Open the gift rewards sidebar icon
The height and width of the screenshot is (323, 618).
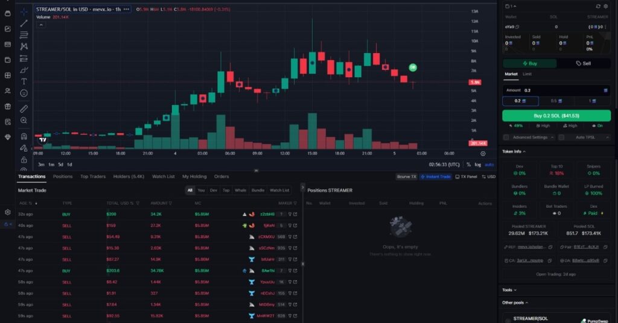tap(7, 106)
